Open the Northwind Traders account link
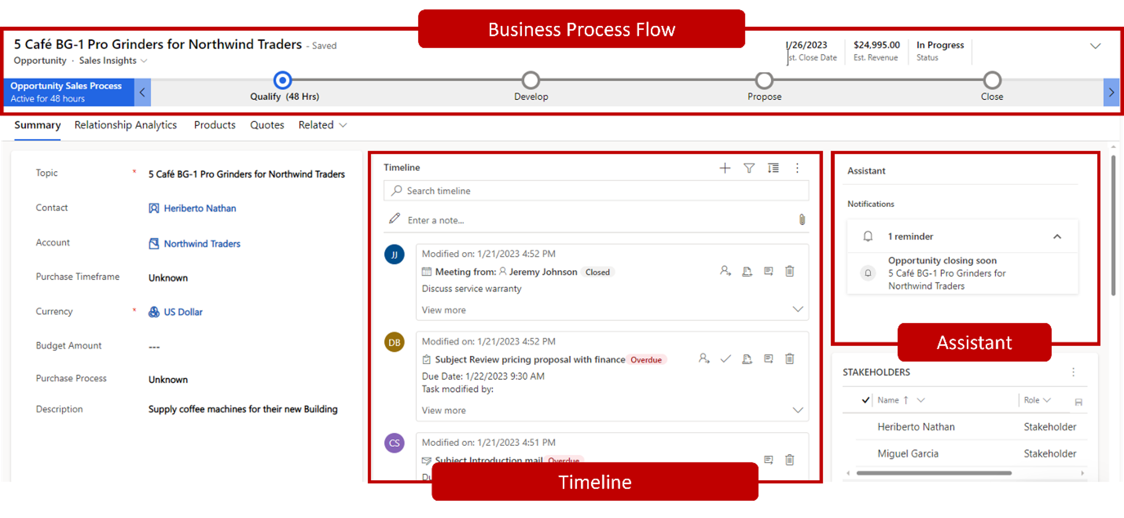The image size is (1124, 518). pos(202,244)
